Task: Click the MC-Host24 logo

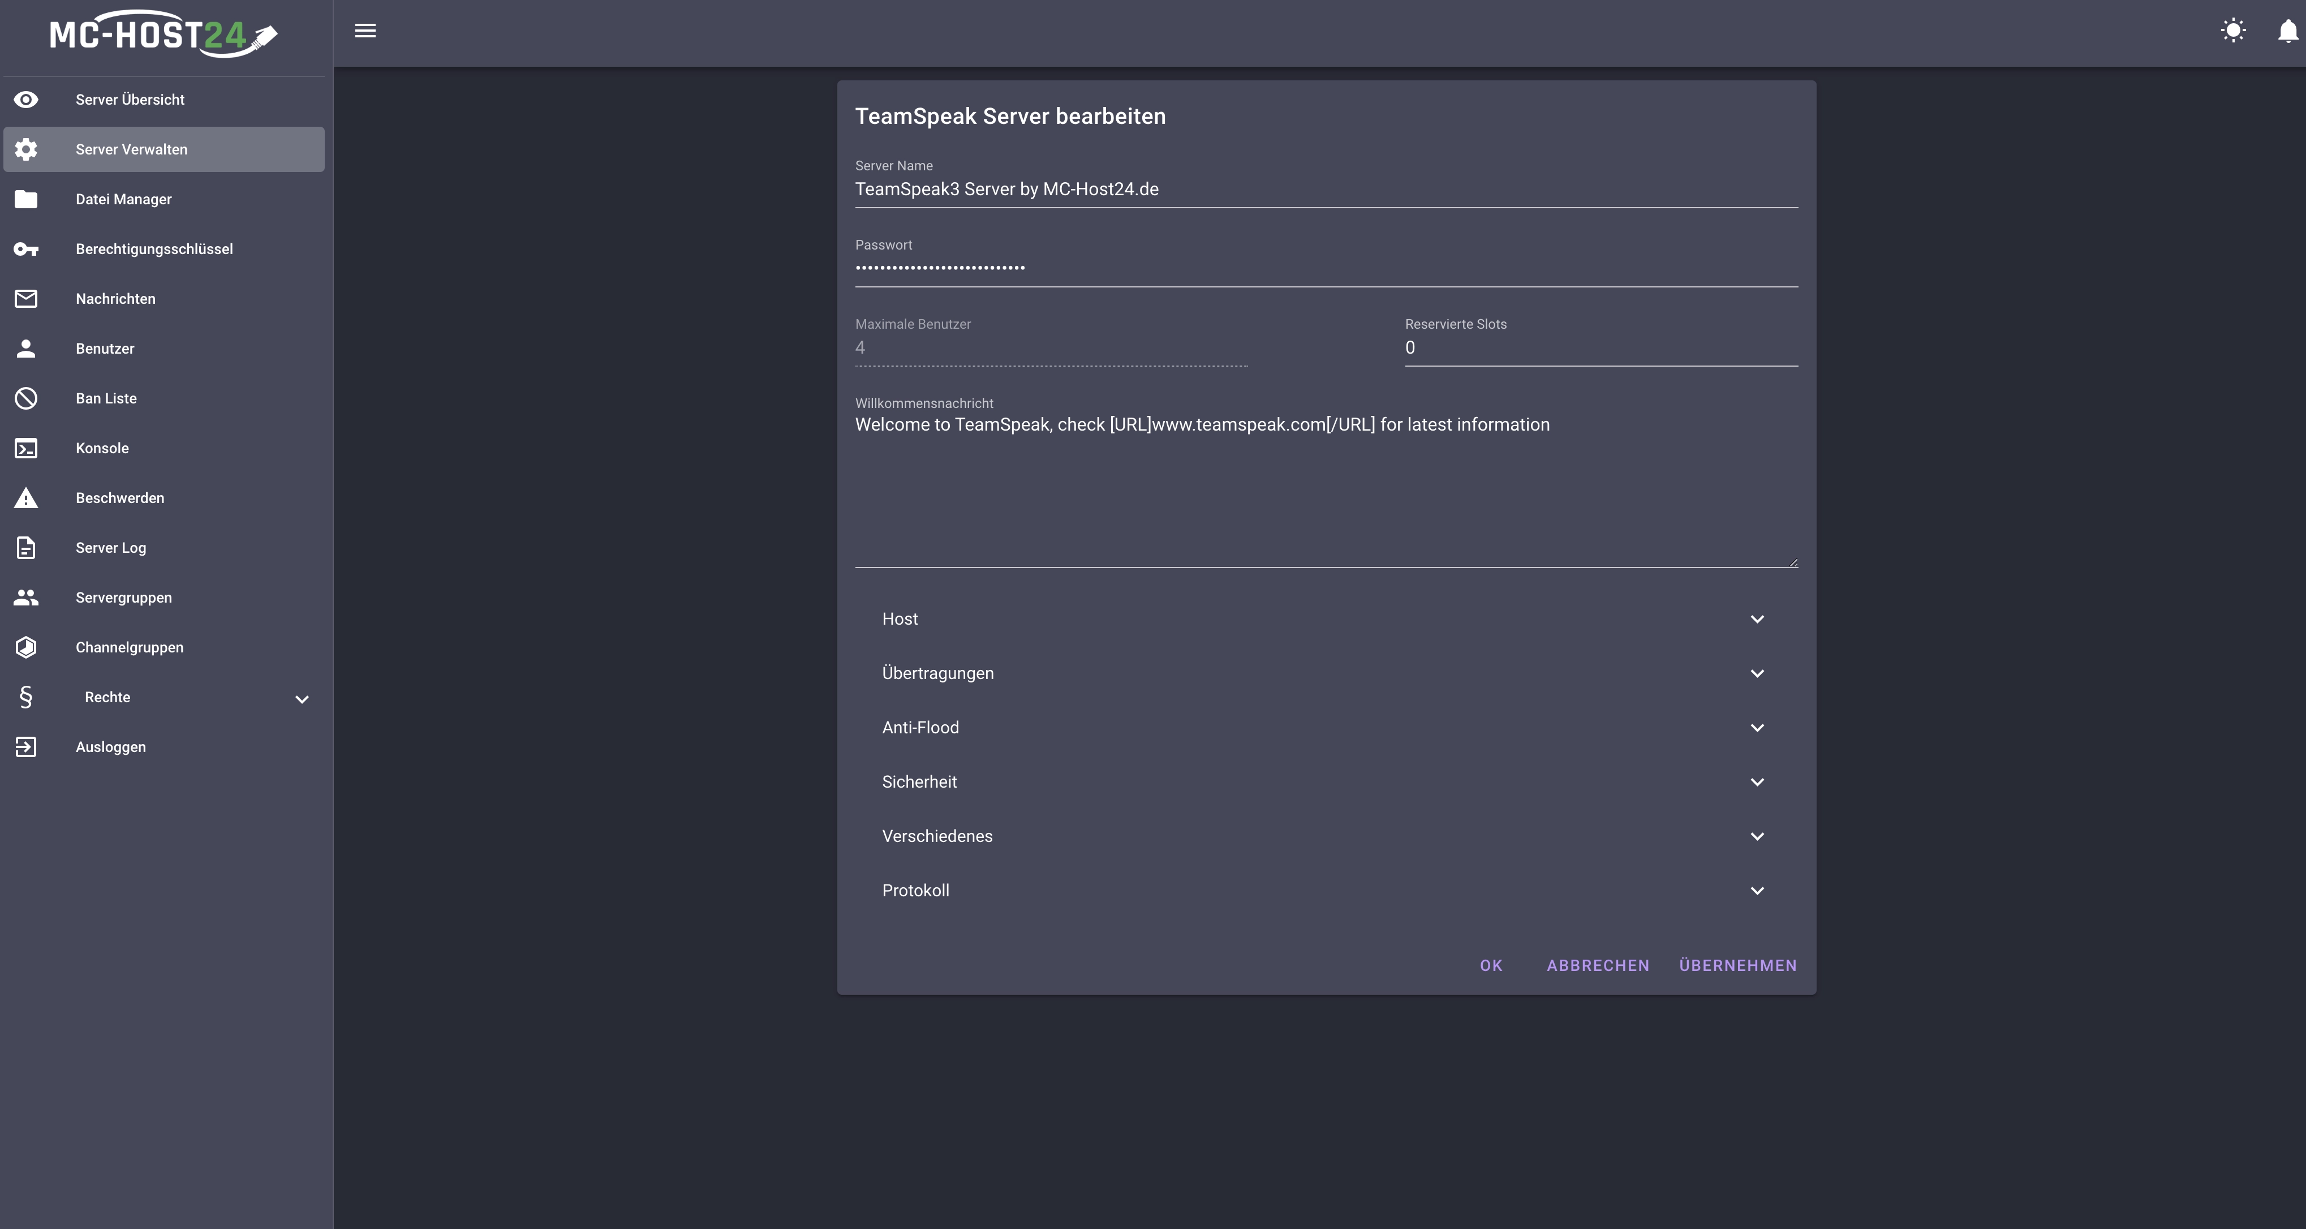Action: coord(164,34)
